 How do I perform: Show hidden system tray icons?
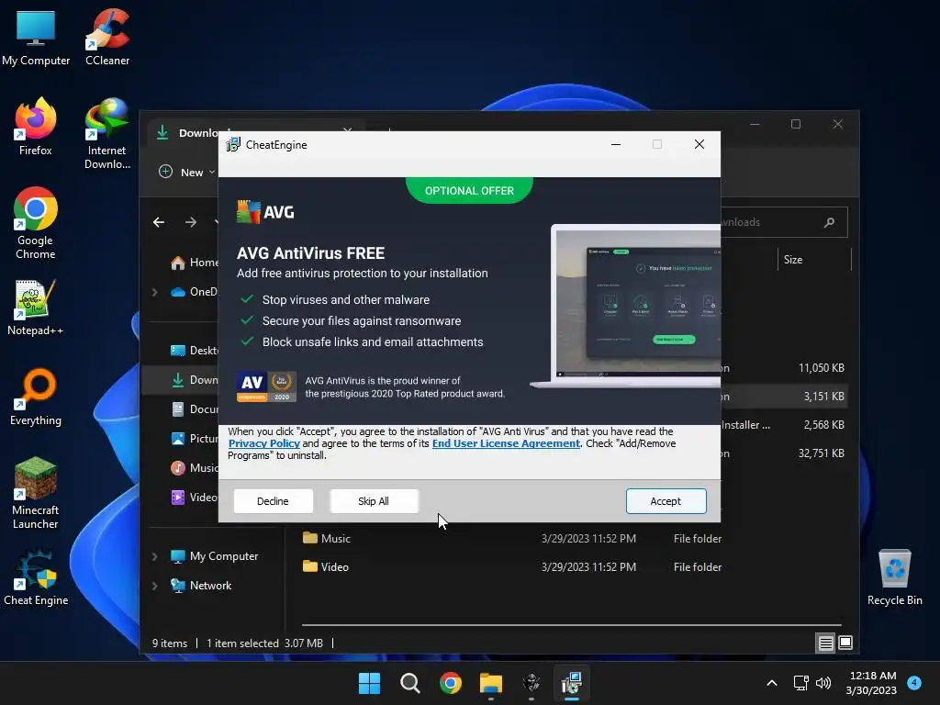pos(772,683)
